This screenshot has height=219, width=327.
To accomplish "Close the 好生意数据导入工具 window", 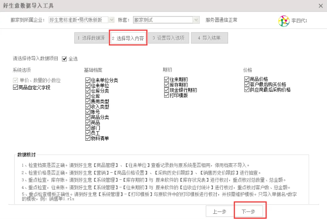I will point(321,6).
